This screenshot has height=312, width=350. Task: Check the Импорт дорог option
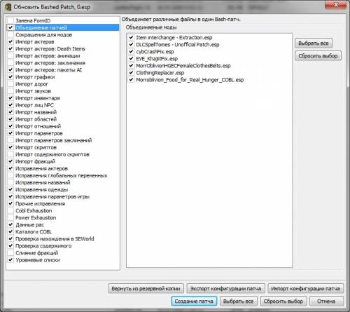(x=10, y=84)
